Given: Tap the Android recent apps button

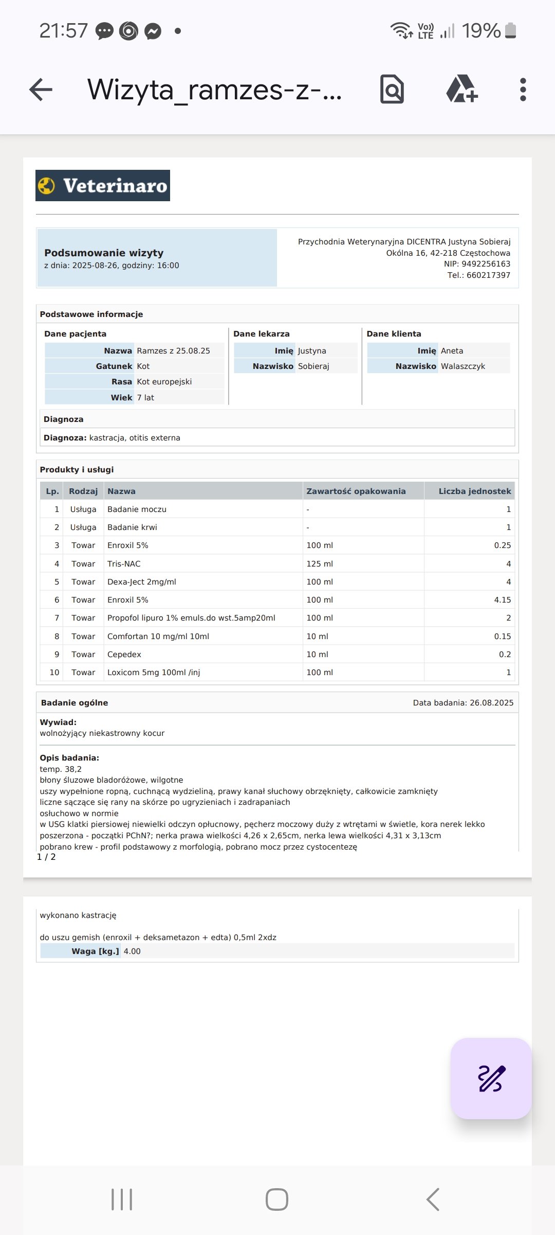Looking at the screenshot, I should tap(122, 1199).
